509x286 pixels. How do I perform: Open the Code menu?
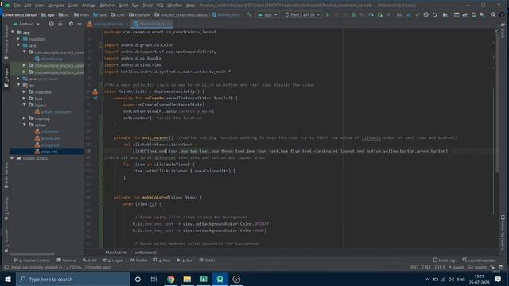pyautogui.click(x=72, y=6)
